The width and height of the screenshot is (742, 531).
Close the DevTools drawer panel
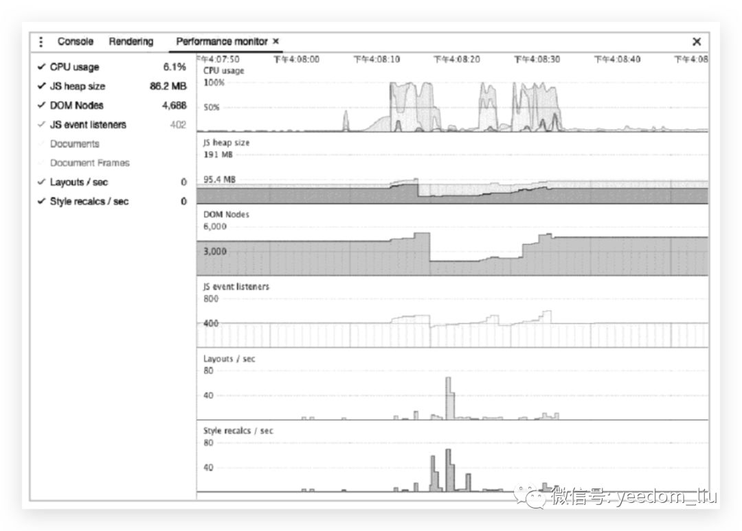coord(696,42)
